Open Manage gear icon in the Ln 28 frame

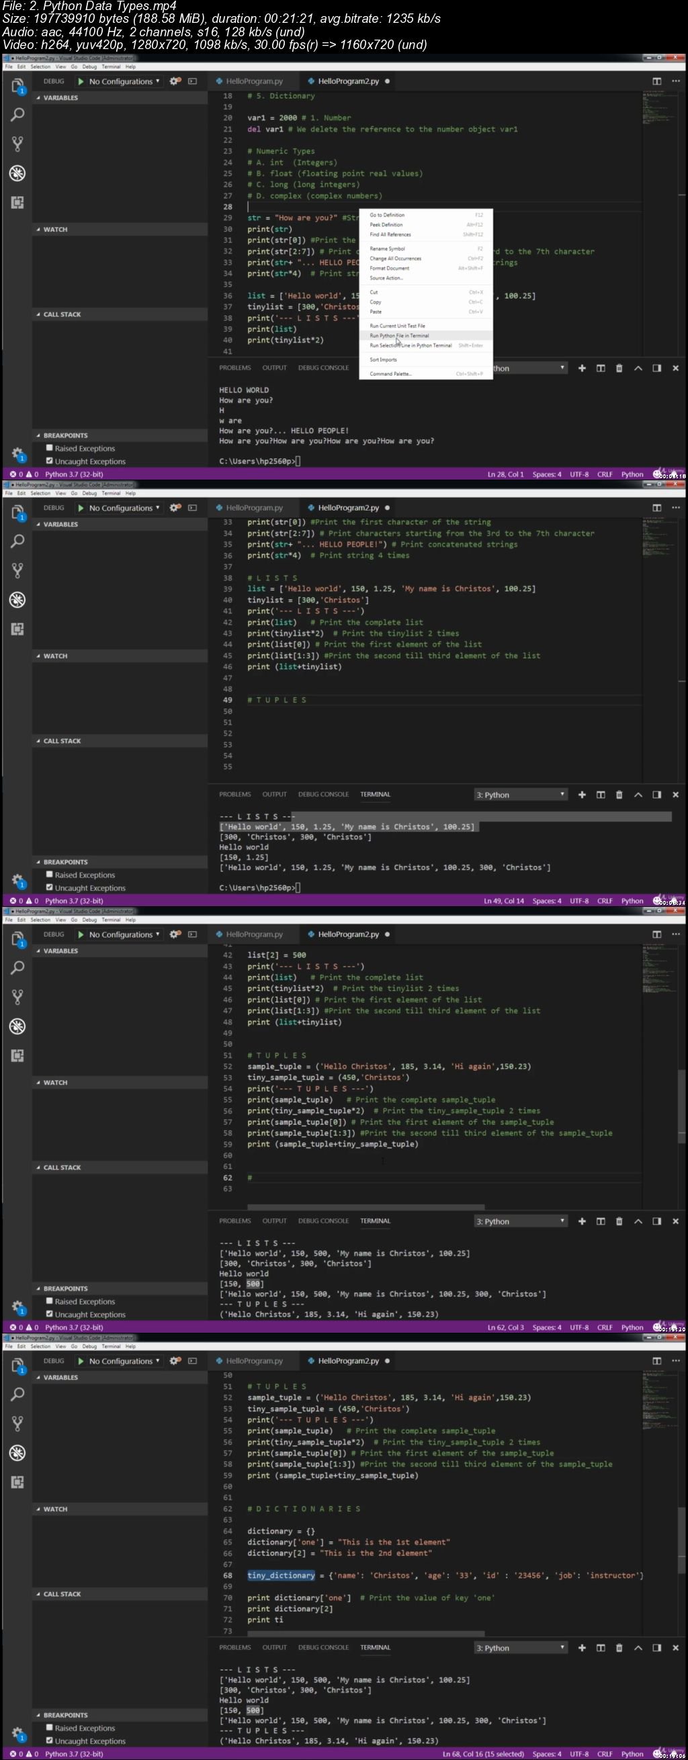click(x=17, y=453)
